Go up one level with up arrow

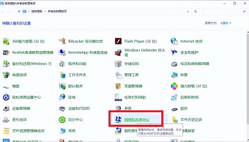(x=19, y=12)
